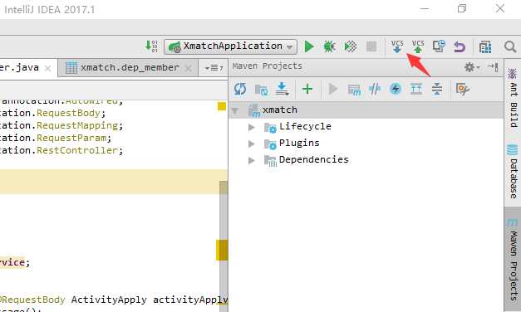This screenshot has height=312, width=521.
Task: Click RequestMapping import in editor
Action: pos(77,126)
